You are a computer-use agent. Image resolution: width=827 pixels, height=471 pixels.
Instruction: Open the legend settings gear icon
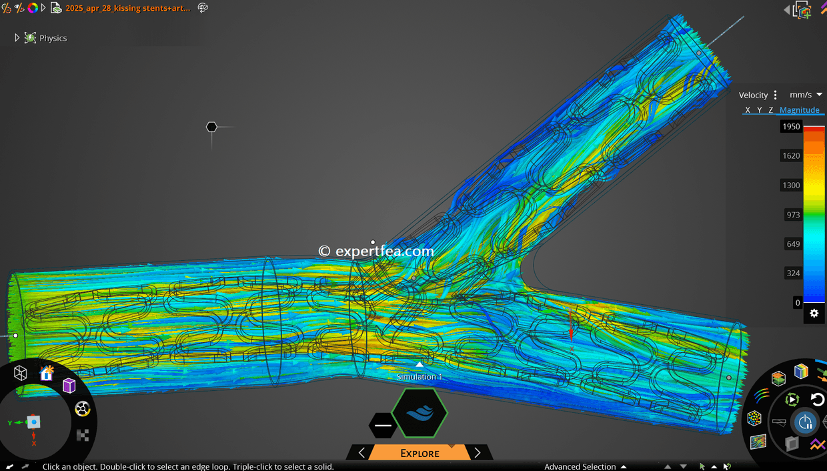pos(814,314)
